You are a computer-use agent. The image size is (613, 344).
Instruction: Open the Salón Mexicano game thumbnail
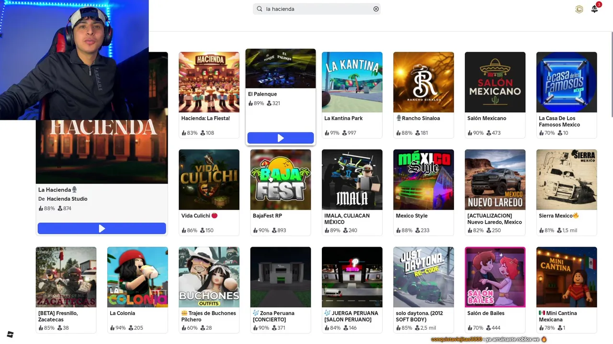(495, 82)
